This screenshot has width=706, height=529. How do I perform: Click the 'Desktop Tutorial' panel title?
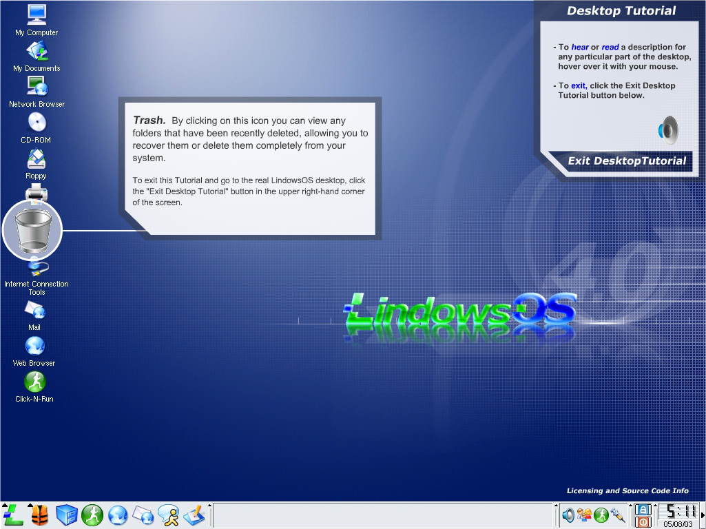click(621, 11)
